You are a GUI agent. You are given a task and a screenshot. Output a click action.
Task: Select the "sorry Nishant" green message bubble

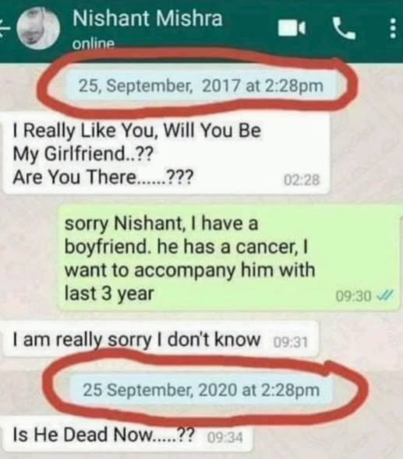click(228, 258)
